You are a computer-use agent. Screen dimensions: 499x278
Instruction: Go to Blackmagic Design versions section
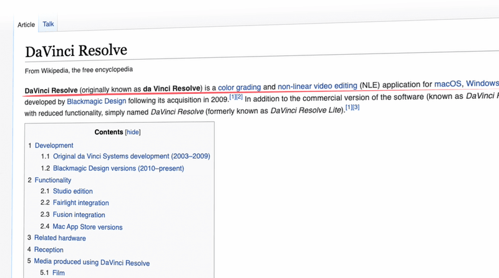119,168
